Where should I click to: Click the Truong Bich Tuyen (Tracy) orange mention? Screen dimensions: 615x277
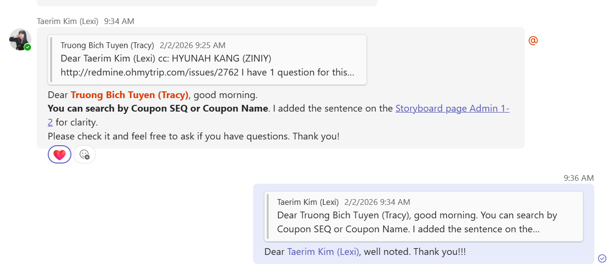pyautogui.click(x=129, y=95)
